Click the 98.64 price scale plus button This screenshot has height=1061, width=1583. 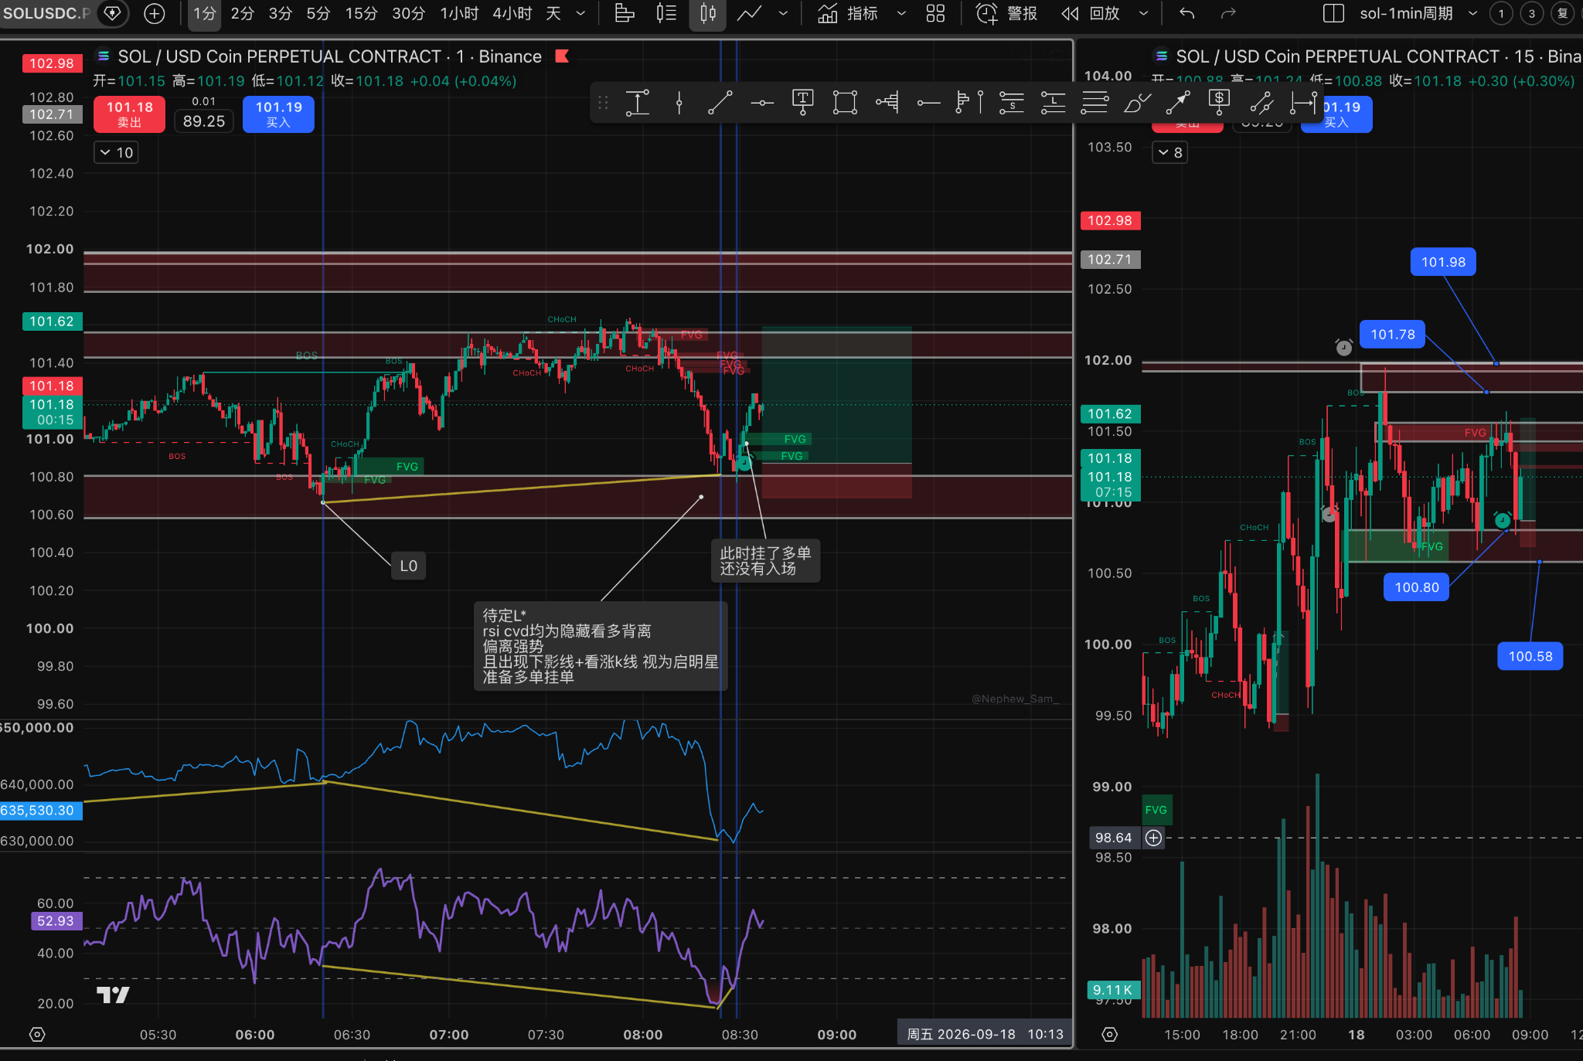[x=1153, y=838]
